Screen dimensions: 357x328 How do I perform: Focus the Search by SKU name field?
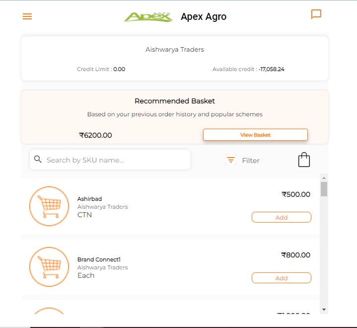coord(114,160)
